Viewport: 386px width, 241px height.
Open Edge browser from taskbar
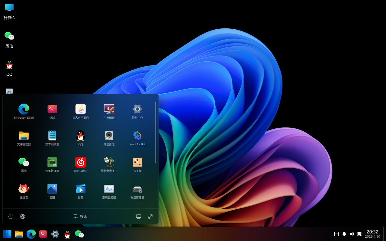tap(31, 234)
